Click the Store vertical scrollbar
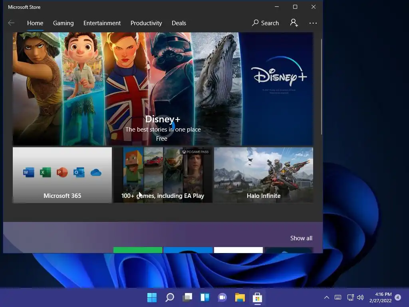The width and height of the screenshot is (409, 307). pos(322,87)
